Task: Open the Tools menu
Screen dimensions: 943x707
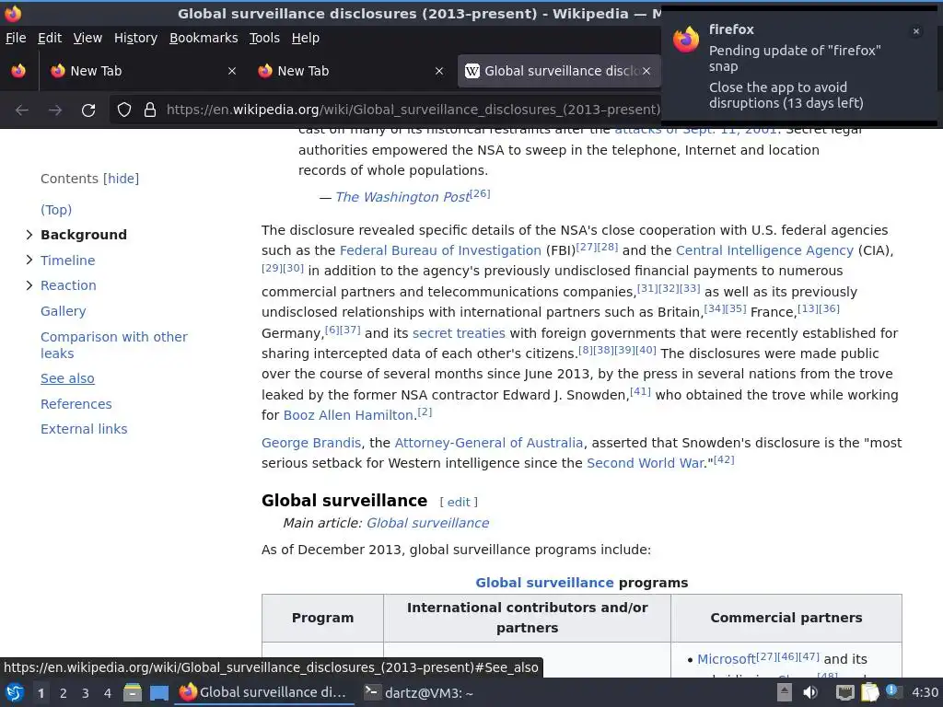Action: 264,38
